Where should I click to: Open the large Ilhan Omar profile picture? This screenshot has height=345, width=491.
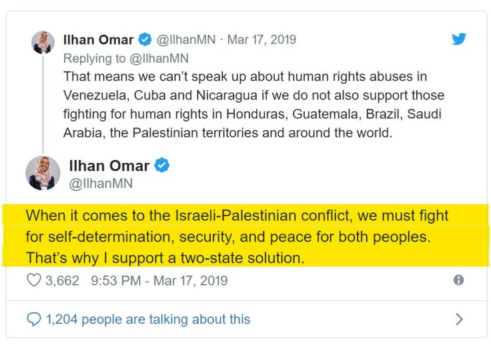tap(43, 172)
